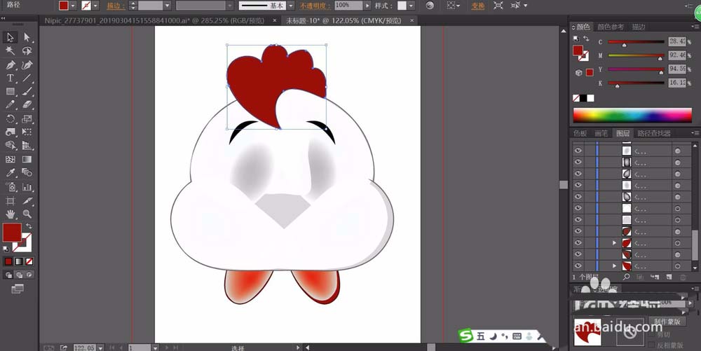Select the Blend tool

27,173
